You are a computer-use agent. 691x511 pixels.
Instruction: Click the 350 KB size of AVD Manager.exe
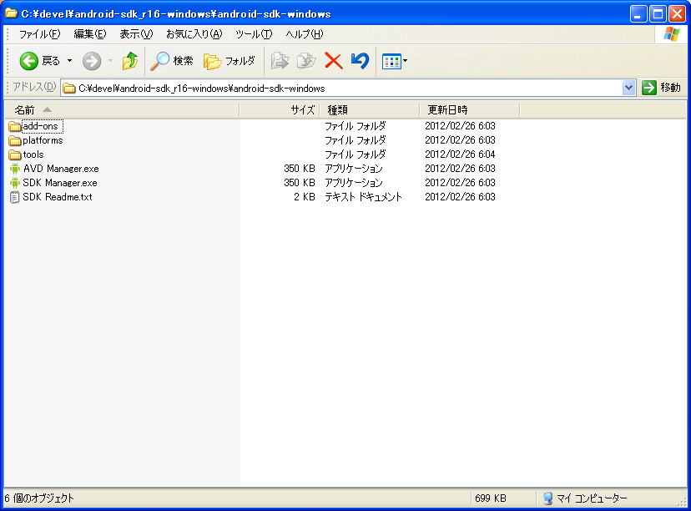pyautogui.click(x=300, y=169)
